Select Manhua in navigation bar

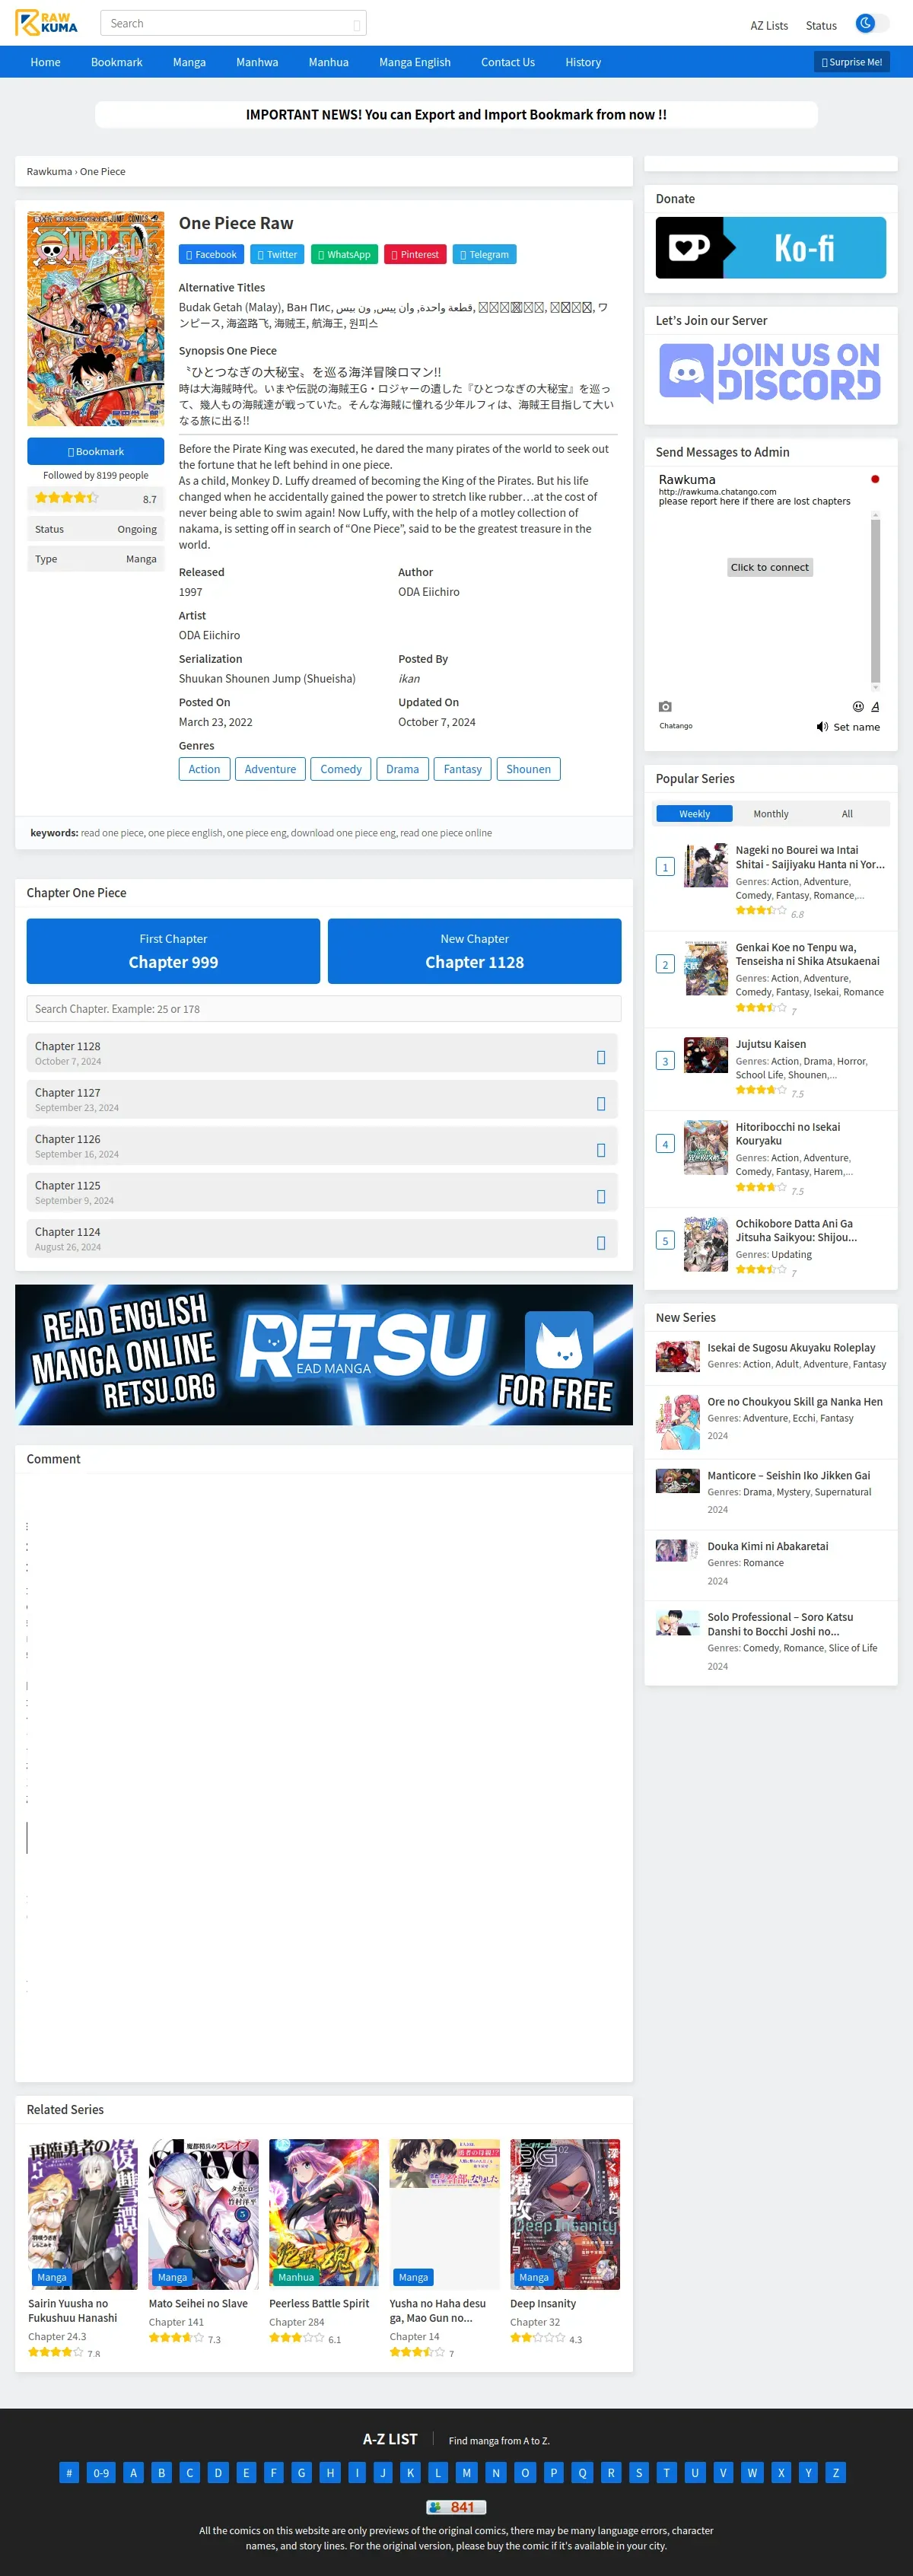coord(328,62)
